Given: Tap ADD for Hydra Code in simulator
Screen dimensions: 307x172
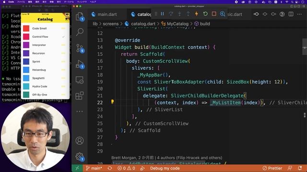Looking at the screenshot, I should [63, 86].
